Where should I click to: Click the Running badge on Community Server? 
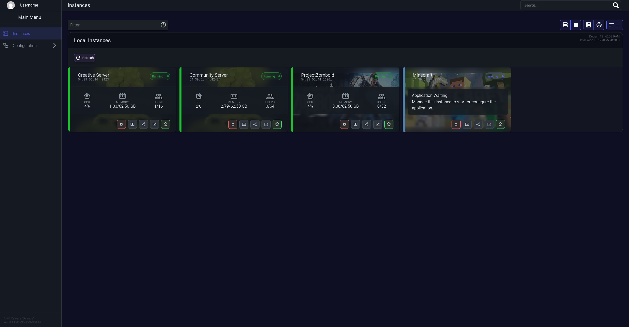point(271,76)
